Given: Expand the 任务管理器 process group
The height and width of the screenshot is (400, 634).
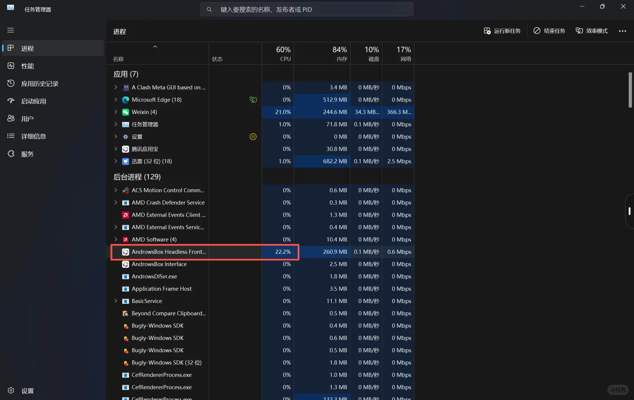Looking at the screenshot, I should 116,124.
